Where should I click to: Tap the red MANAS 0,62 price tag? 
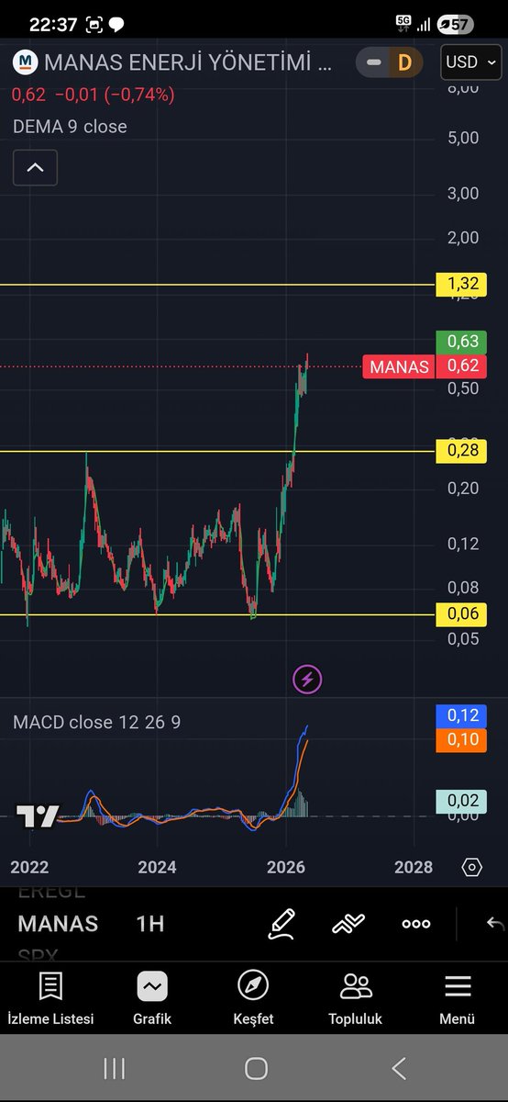[425, 366]
